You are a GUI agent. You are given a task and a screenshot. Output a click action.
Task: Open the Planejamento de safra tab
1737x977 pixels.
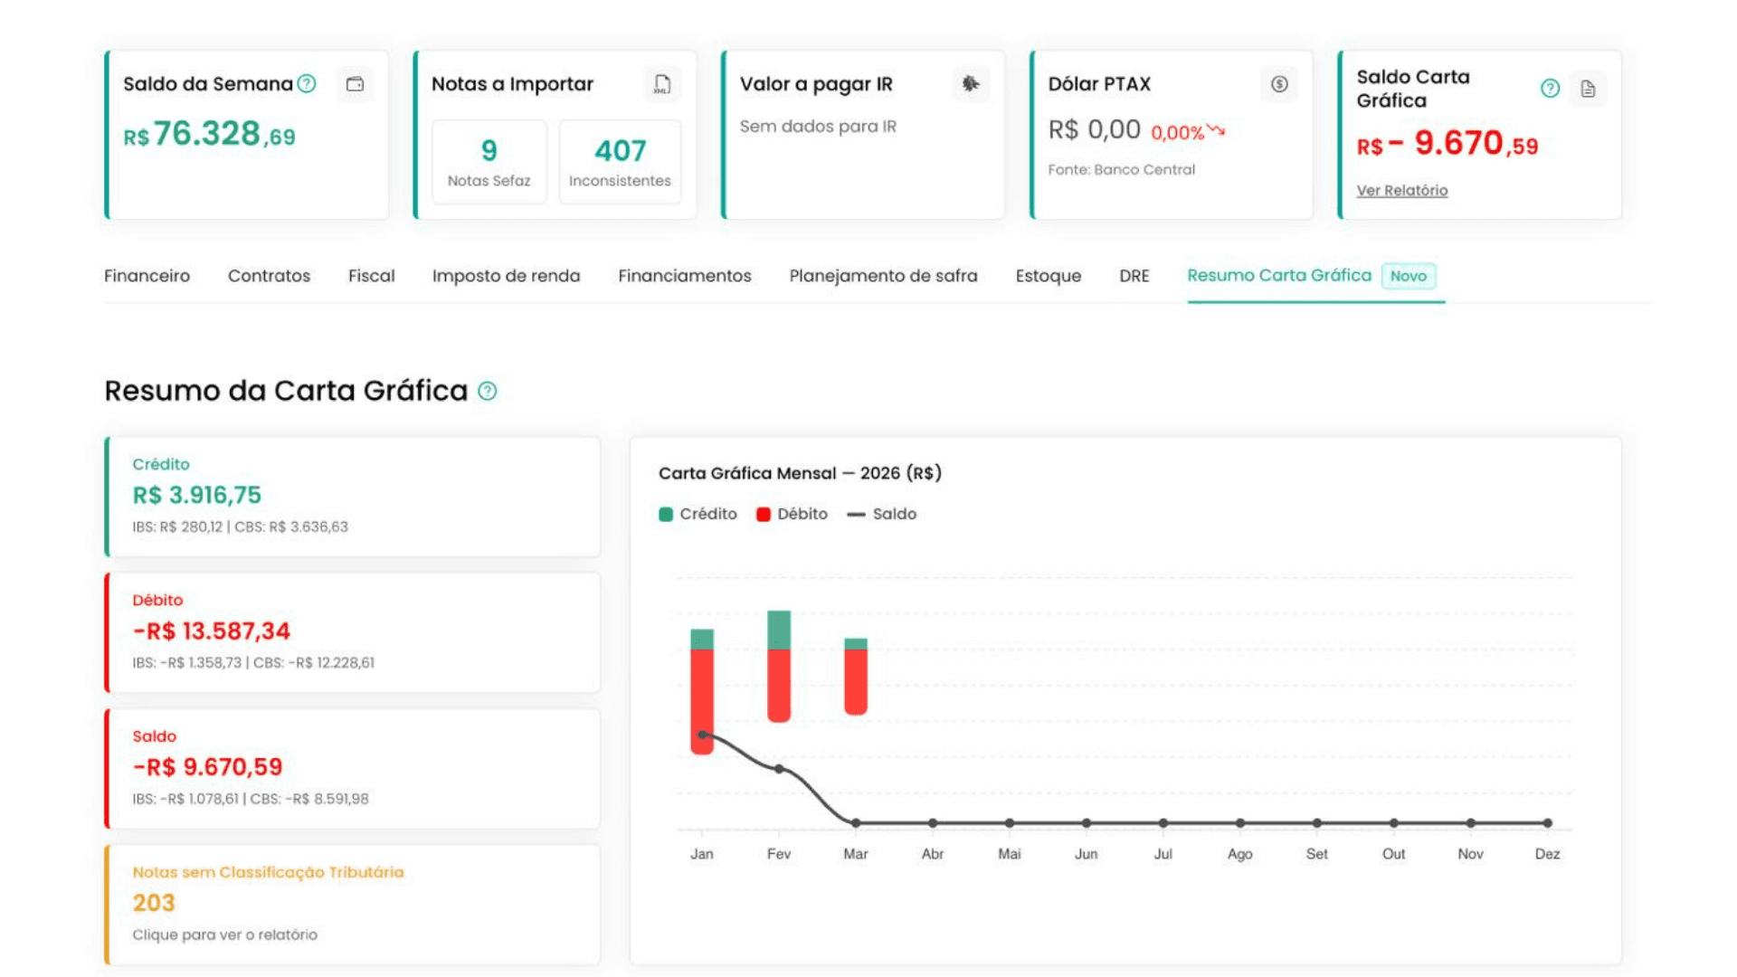[x=883, y=276]
